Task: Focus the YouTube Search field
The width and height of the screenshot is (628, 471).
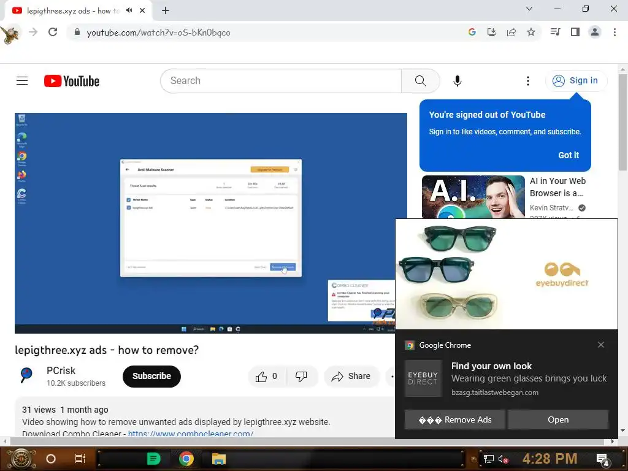Action: (x=281, y=80)
